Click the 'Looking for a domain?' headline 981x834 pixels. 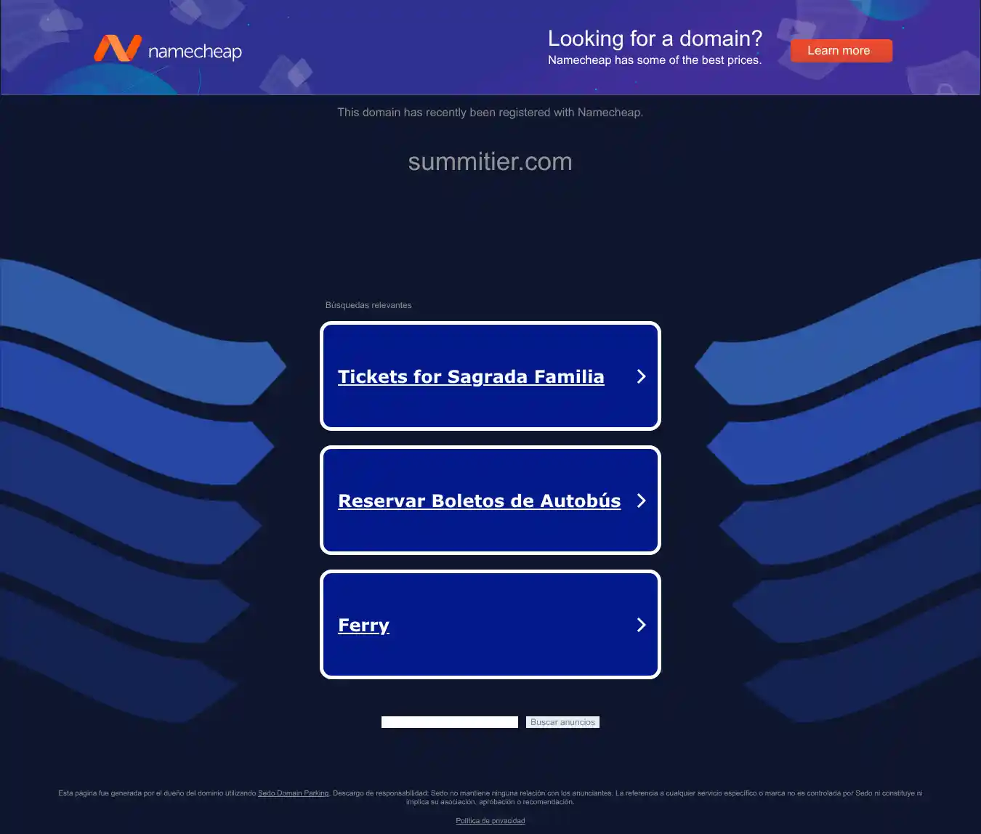pos(655,38)
